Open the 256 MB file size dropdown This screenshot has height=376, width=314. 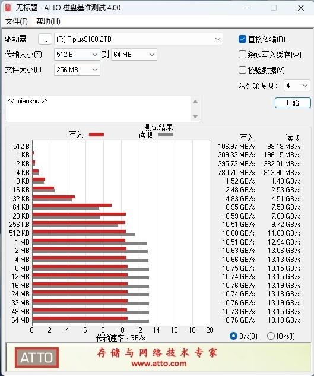[77, 70]
